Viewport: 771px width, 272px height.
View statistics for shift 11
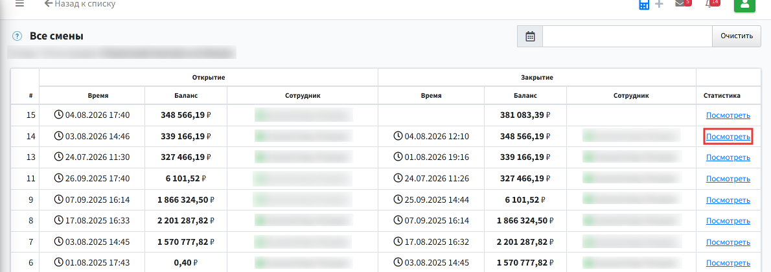point(728,179)
